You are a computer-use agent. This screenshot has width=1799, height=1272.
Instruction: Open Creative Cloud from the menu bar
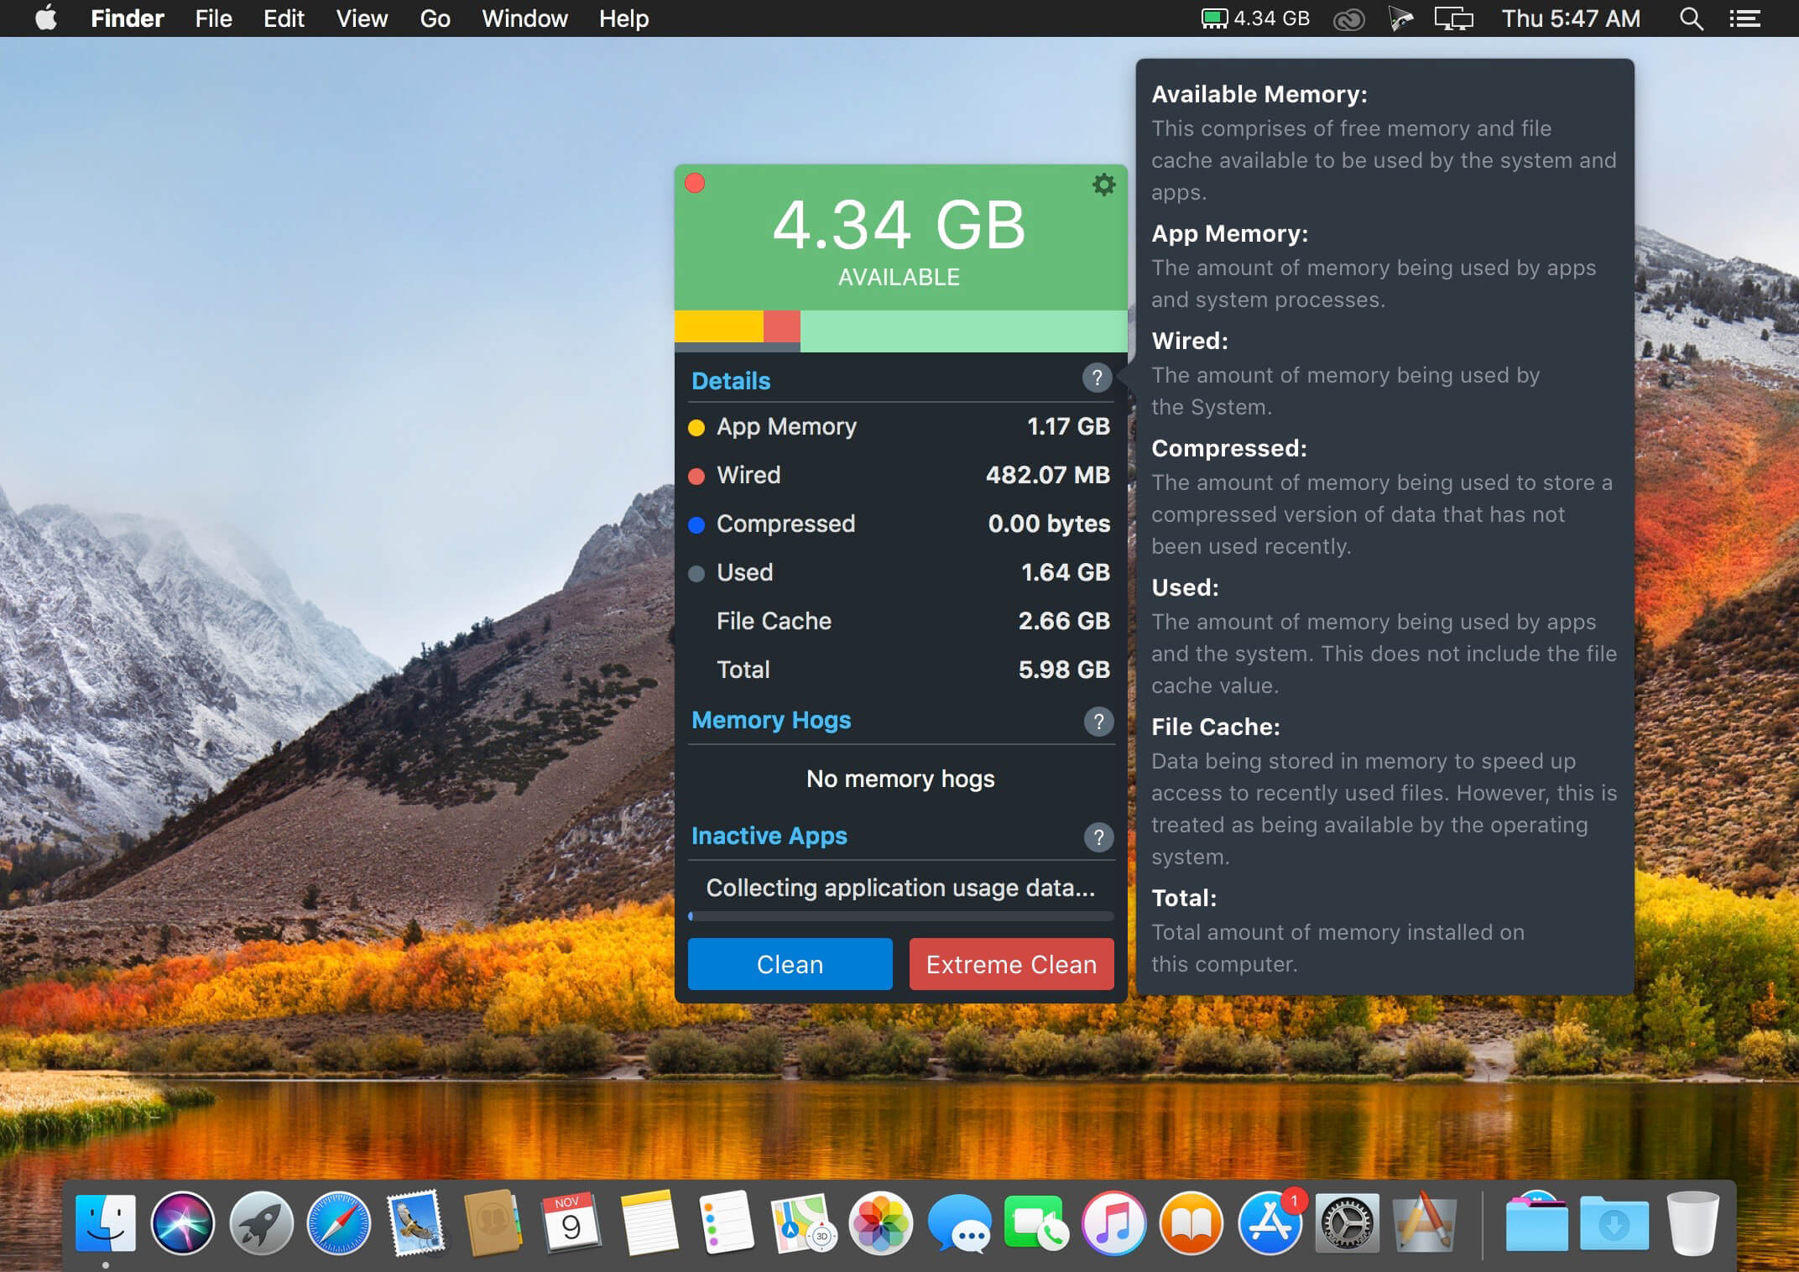tap(1348, 18)
